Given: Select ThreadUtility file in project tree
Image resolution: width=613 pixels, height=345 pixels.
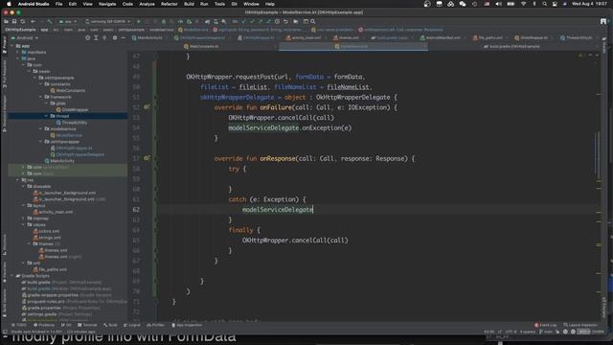Looking at the screenshot, I should pos(72,123).
